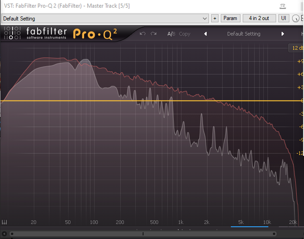
Task: Click the 500 frequency label
Action: tap(154, 222)
